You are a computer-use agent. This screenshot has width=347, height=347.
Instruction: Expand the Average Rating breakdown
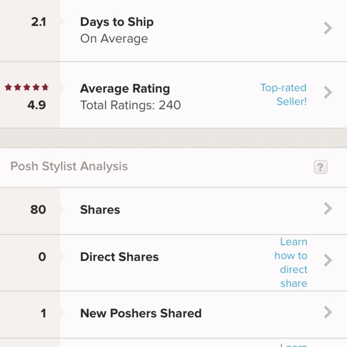click(327, 92)
